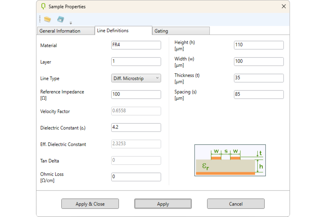Click the Material input field
326x217 pixels.
pyautogui.click(x=136, y=45)
